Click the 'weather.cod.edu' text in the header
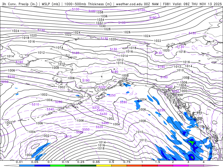Viewport: 223px width, 167px height. [x=129, y=4]
